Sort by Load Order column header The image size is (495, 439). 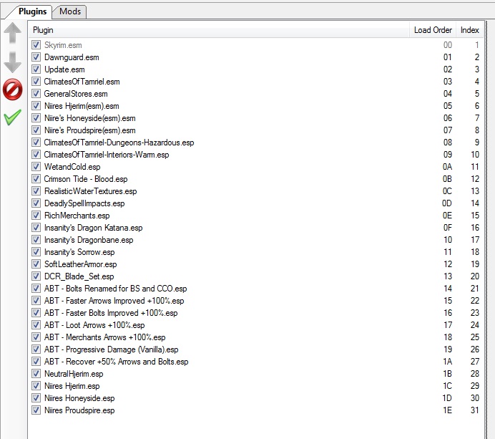(433, 30)
